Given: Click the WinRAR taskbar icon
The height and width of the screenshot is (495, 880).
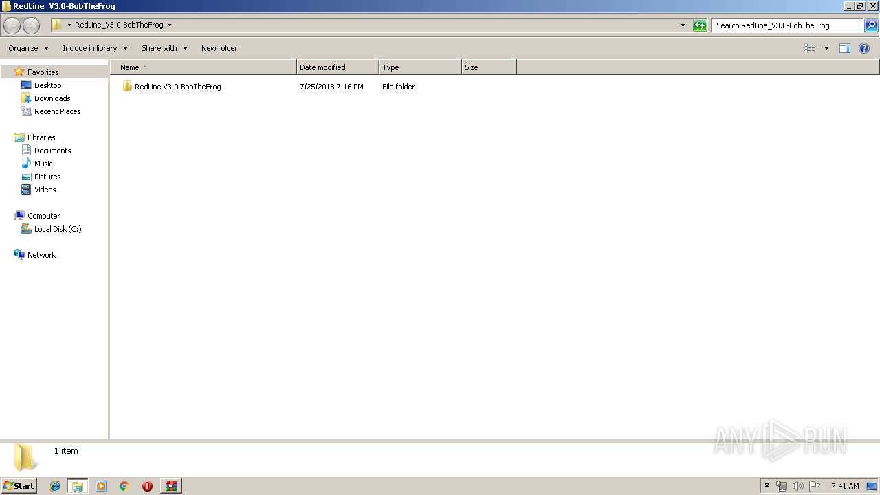Looking at the screenshot, I should [x=170, y=486].
